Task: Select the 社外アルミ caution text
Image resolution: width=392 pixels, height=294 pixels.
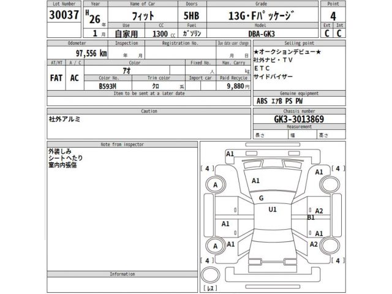Action: pyautogui.click(x=64, y=120)
